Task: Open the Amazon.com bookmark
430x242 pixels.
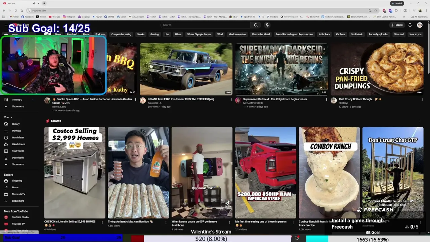Action: [x=136, y=16]
